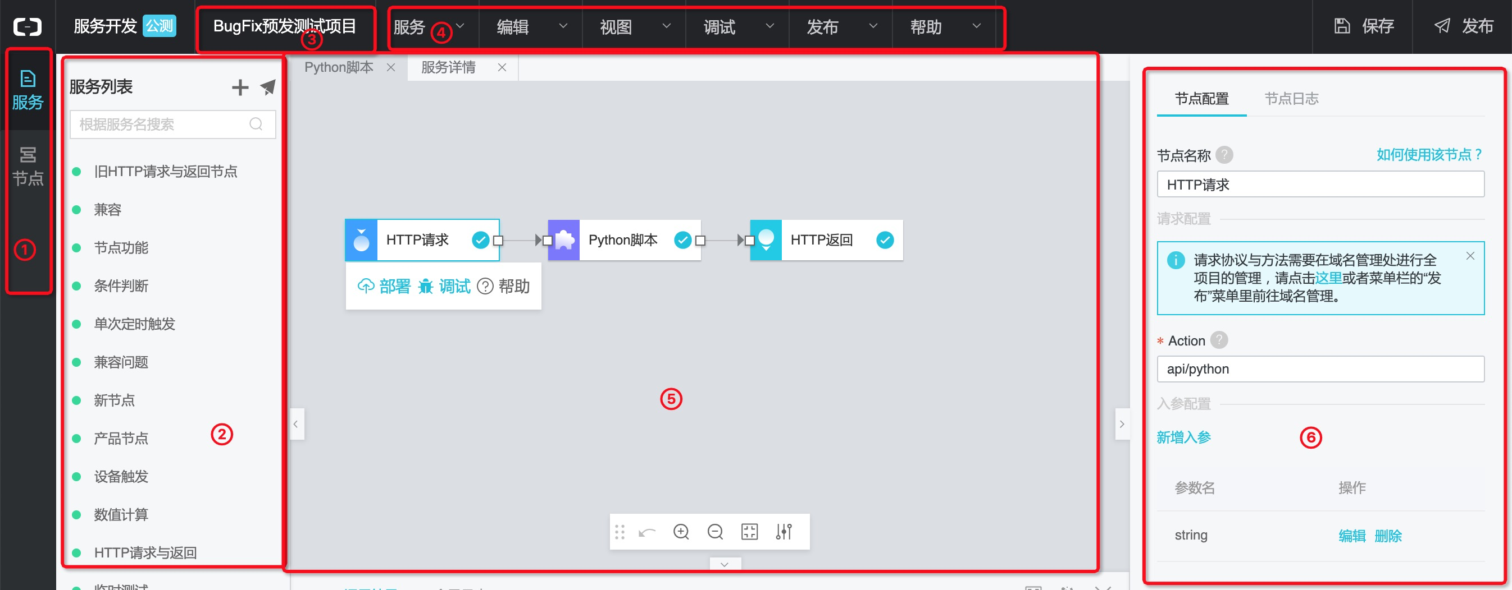Fit canvas to screen icon

[750, 532]
